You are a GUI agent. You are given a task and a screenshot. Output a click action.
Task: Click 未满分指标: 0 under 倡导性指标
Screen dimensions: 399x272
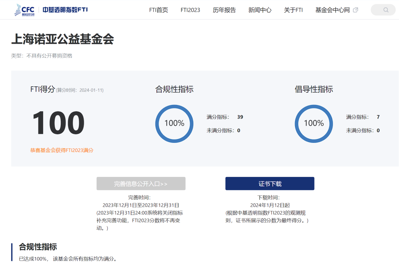363,131
